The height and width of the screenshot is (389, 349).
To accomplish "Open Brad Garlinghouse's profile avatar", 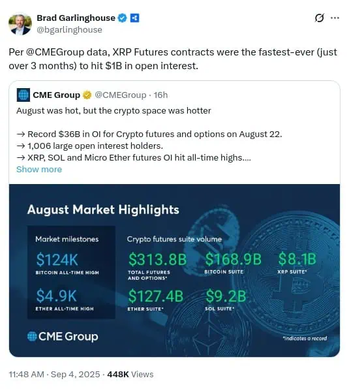I will pos(20,23).
